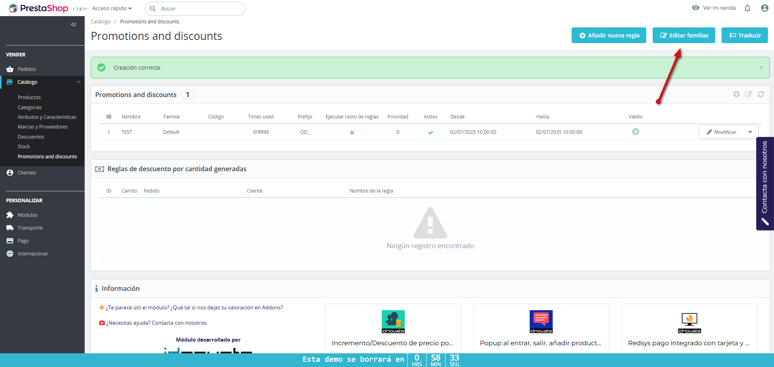Click the Transporte truck icon
Viewport: 774px width, 367px height.
[10, 228]
